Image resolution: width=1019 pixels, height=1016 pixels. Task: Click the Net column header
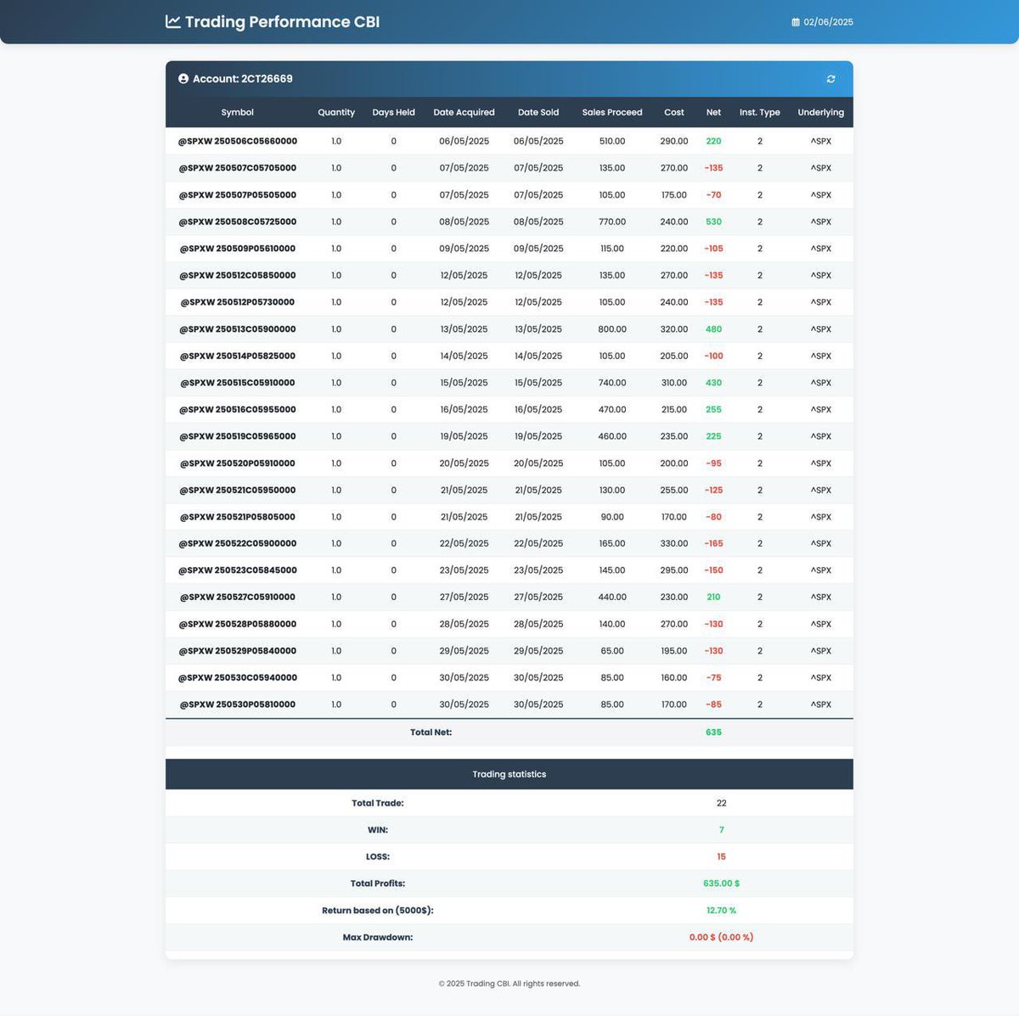[x=713, y=112]
